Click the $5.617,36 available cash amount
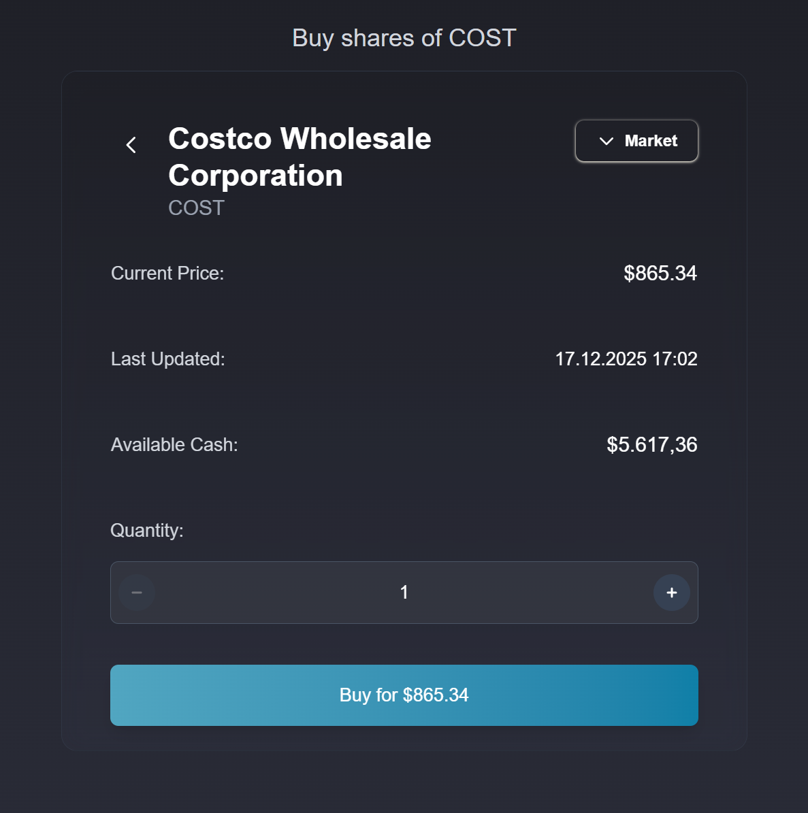 click(652, 445)
